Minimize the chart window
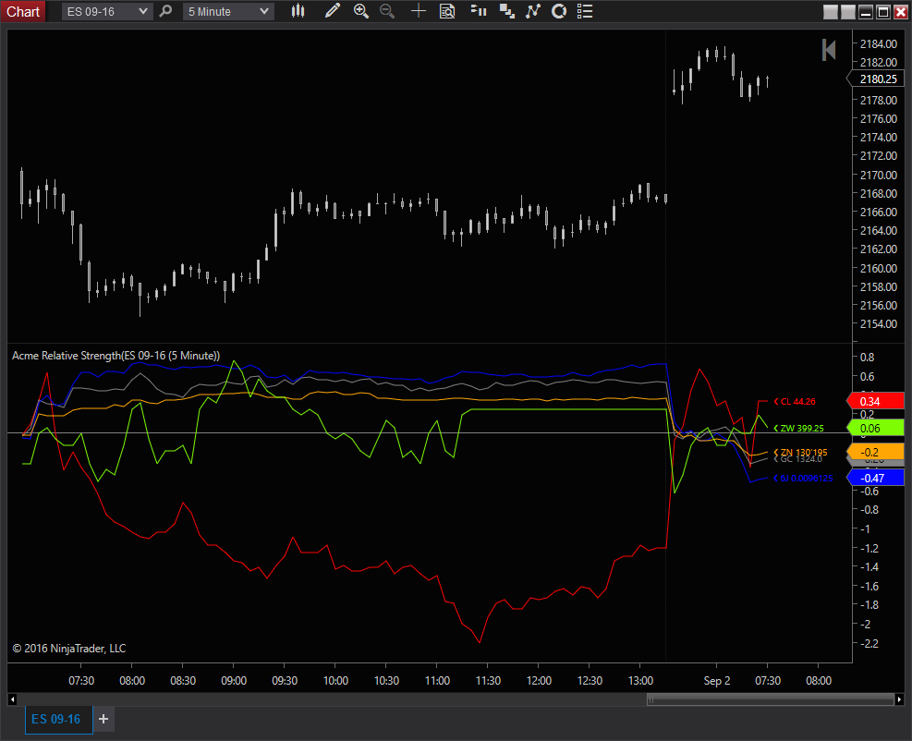Screen dimensions: 912x741 point(866,12)
